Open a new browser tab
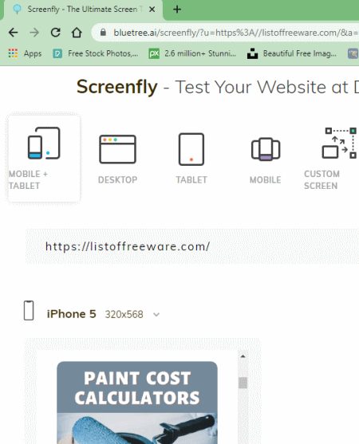This screenshot has height=444, width=359. point(177,10)
